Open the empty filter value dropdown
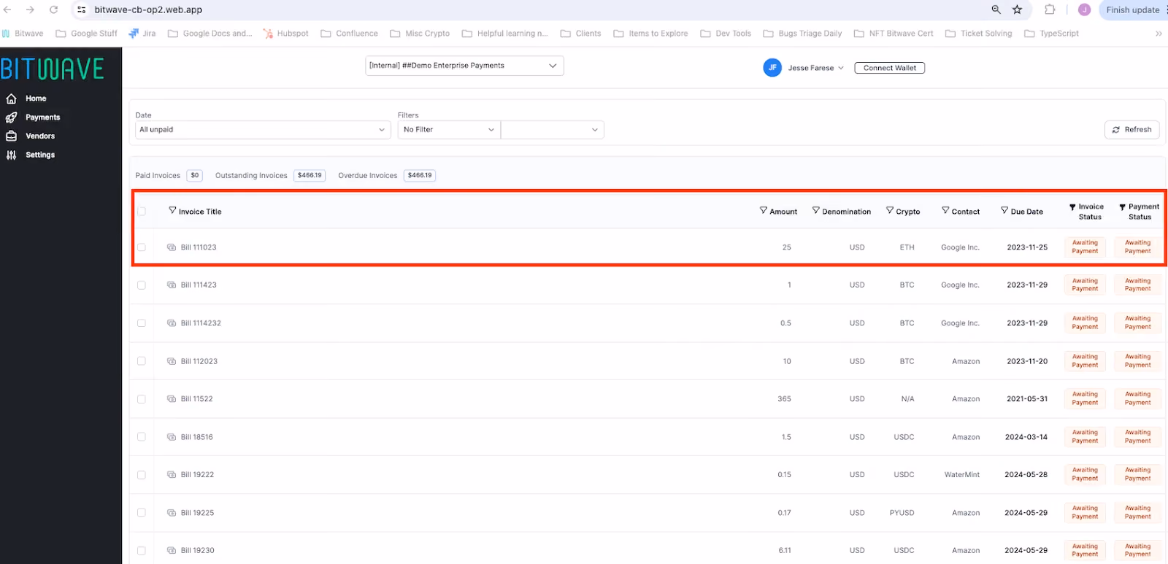This screenshot has height=564, width=1168. pos(553,130)
